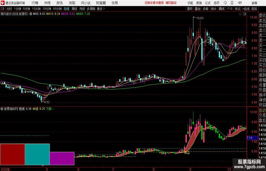Click the blue 7.14 price tag
This screenshot has width=266, height=171.
click(252, 138)
